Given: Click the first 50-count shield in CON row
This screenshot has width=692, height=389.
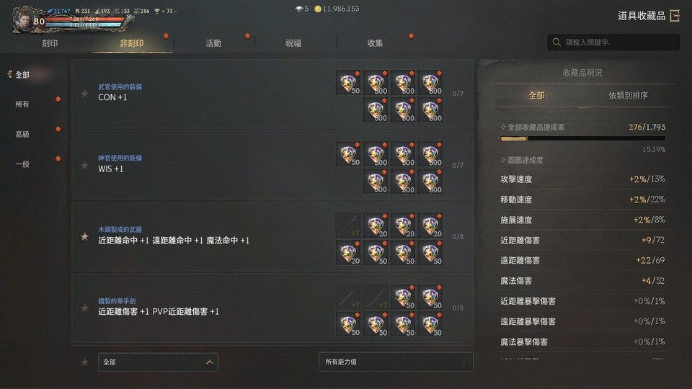Looking at the screenshot, I should [x=348, y=82].
